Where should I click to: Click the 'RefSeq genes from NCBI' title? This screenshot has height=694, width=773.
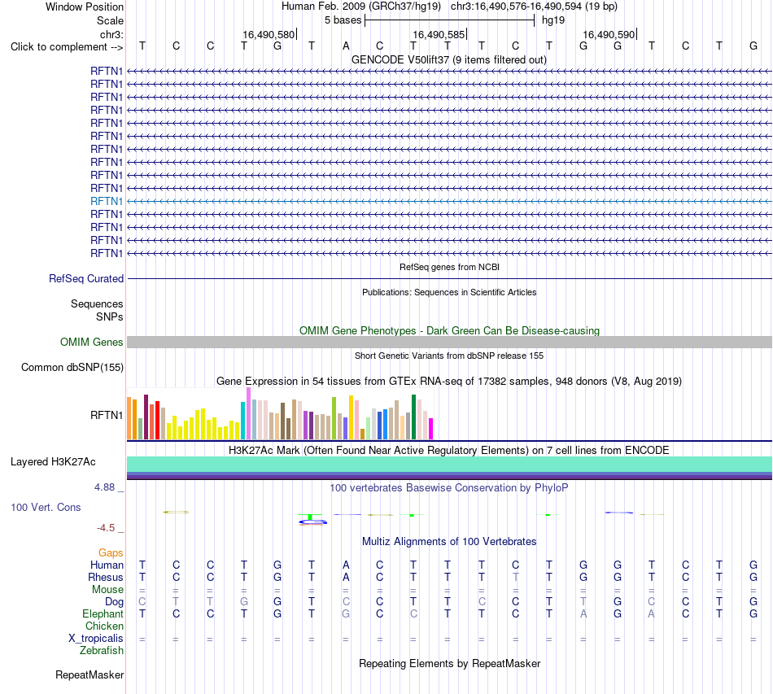pyautogui.click(x=449, y=267)
